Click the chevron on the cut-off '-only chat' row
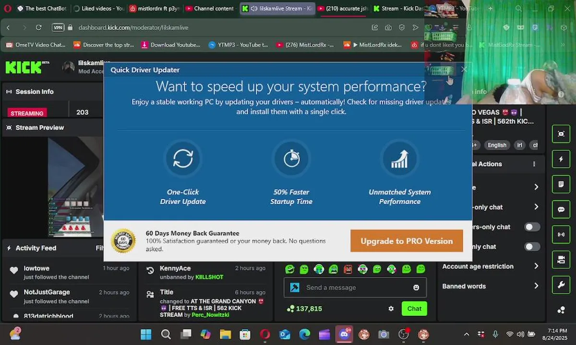This screenshot has width=576, height=345. 536,207
